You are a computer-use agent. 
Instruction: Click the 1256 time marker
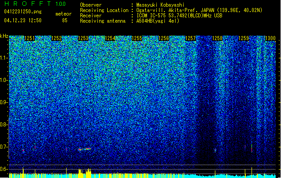(164, 38)
